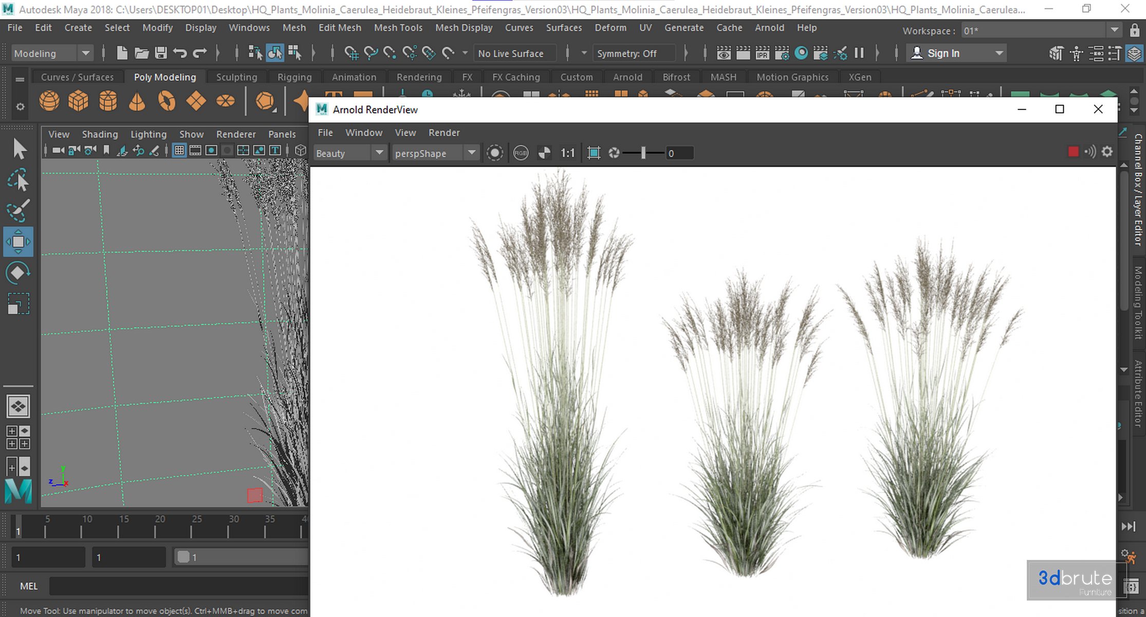Image resolution: width=1146 pixels, height=617 pixels.
Task: Toggle the RGB channel display button
Action: (x=521, y=153)
